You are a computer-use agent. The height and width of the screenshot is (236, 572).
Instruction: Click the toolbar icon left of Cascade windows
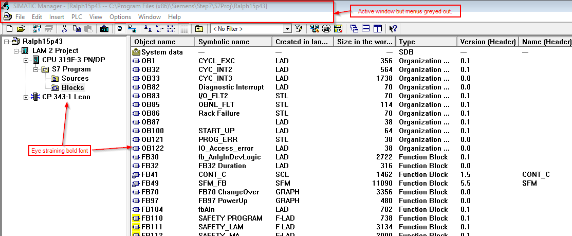click(338, 29)
